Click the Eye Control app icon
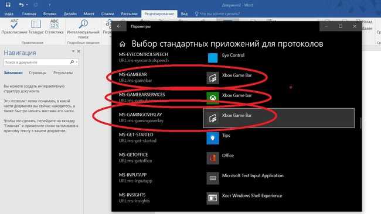381x214 pixels. [213, 58]
